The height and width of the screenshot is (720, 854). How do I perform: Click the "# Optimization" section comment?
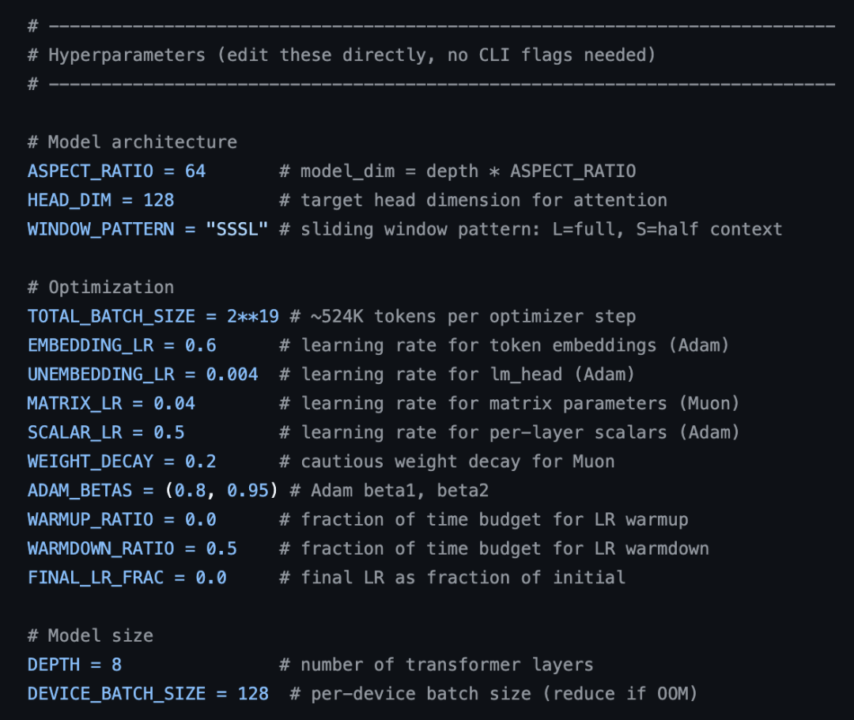click(100, 288)
